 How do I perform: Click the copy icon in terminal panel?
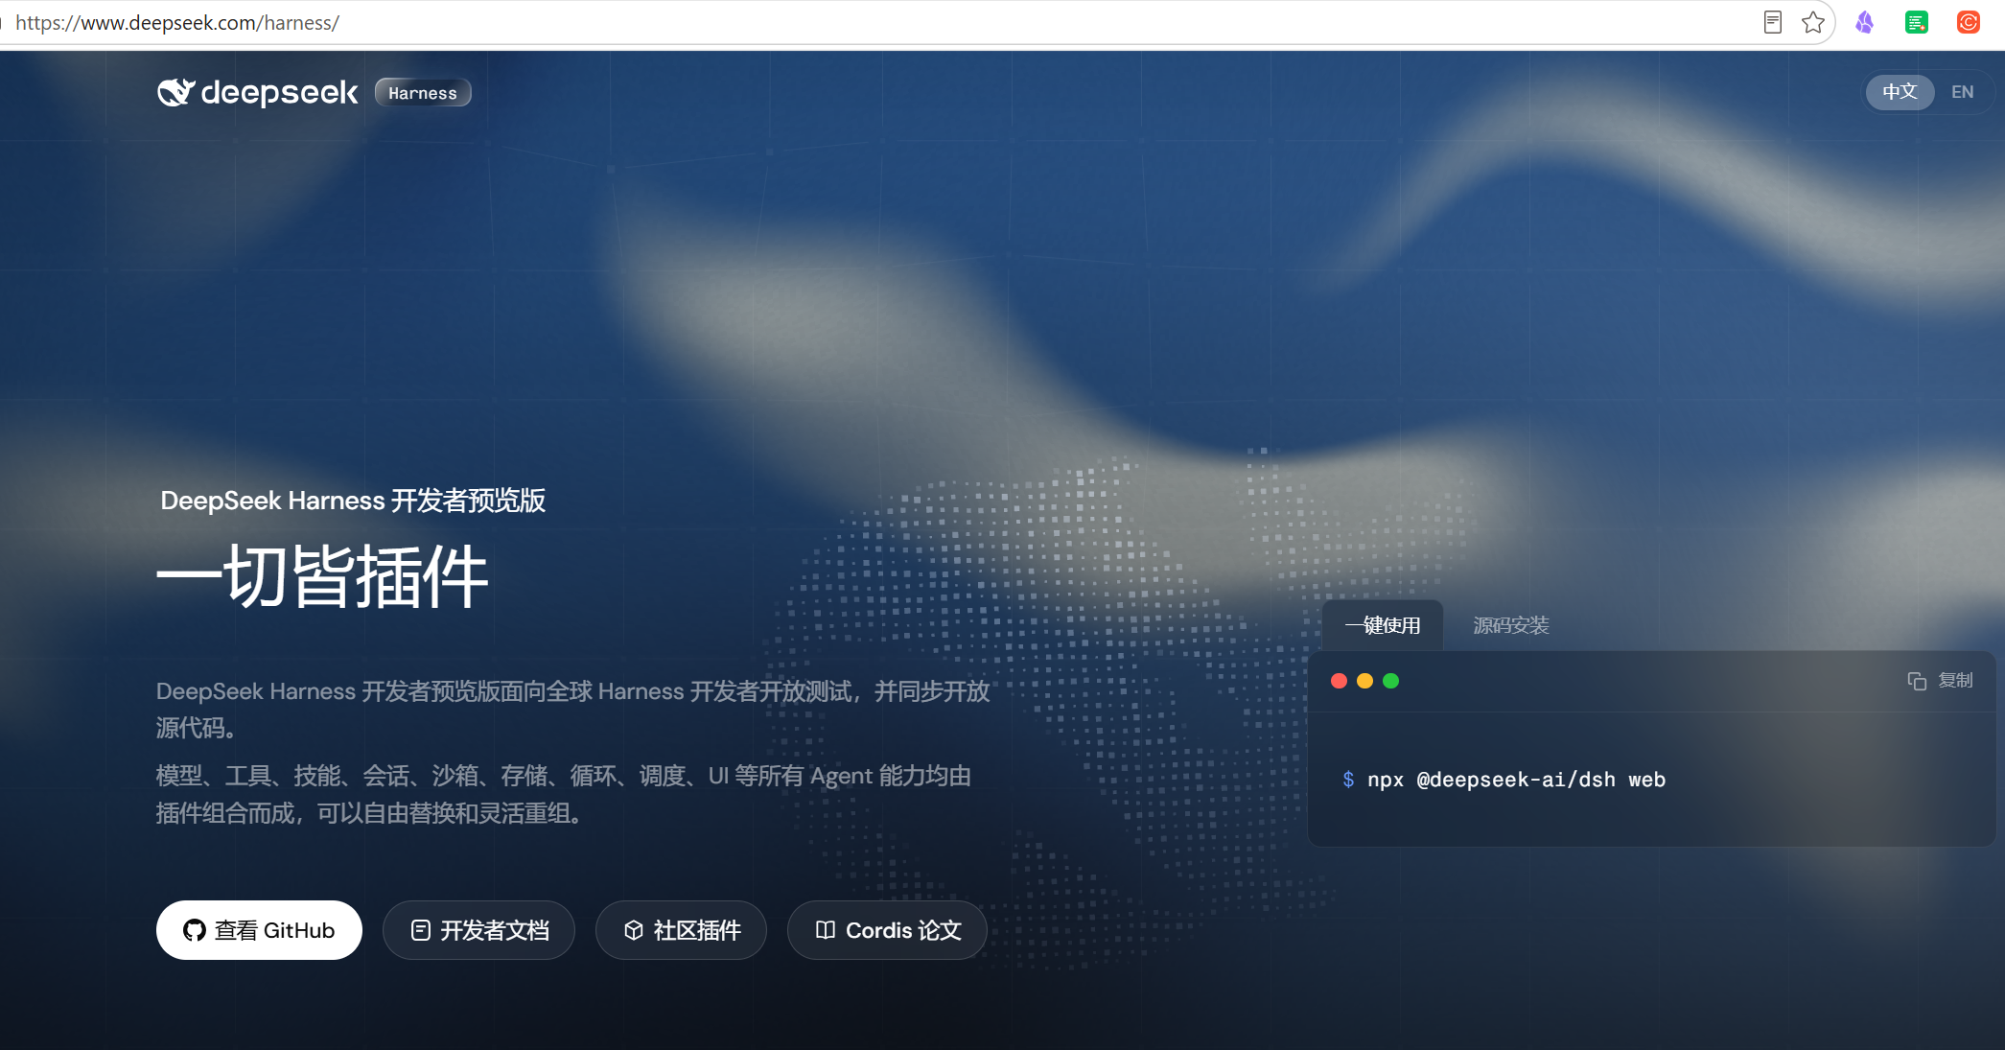[x=1917, y=681]
